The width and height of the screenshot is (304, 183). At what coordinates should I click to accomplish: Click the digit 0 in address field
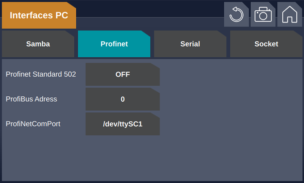123,99
